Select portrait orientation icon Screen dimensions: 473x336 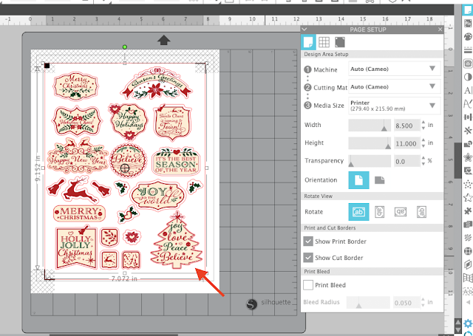point(358,180)
